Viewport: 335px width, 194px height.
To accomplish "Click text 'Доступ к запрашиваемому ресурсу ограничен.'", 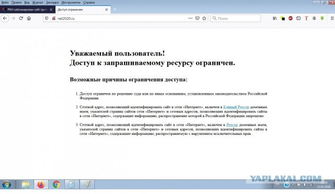I will click(152, 63).
